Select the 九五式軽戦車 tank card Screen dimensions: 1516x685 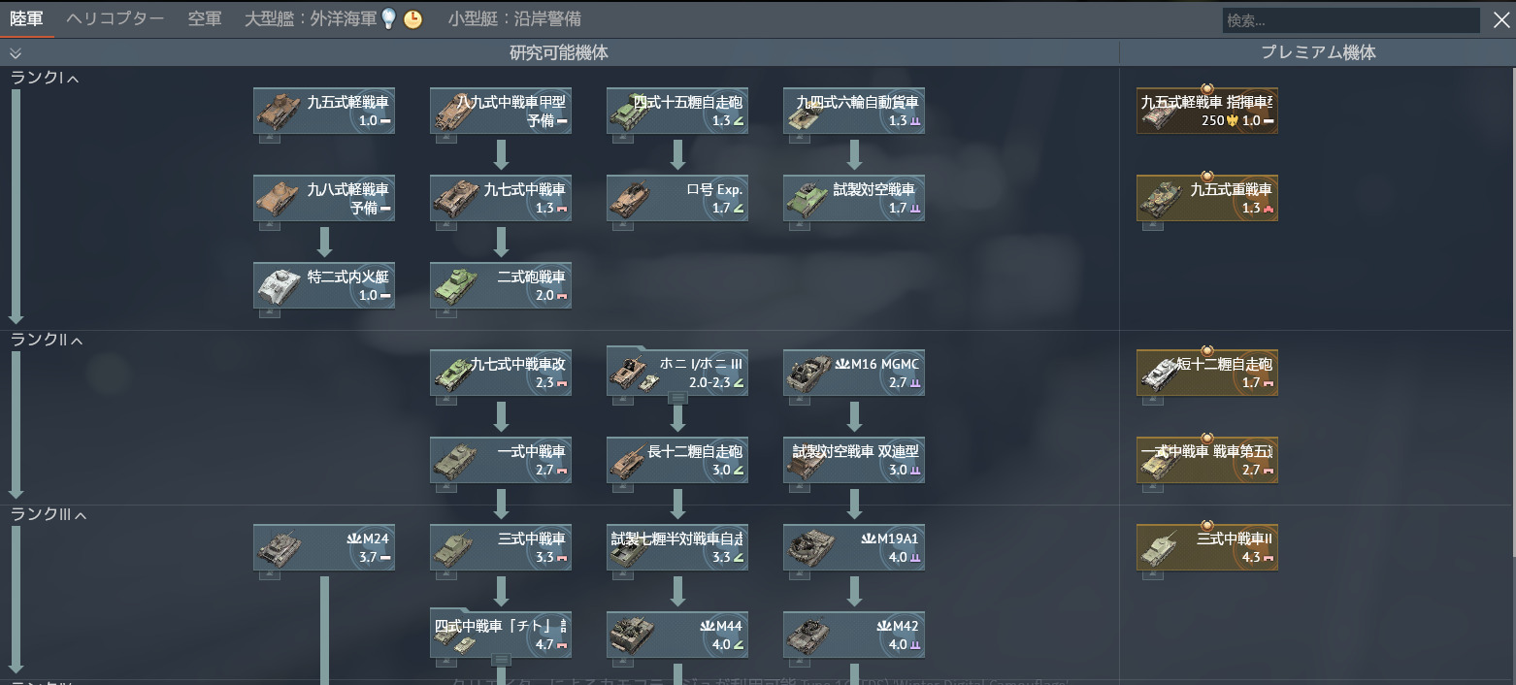[x=324, y=111]
